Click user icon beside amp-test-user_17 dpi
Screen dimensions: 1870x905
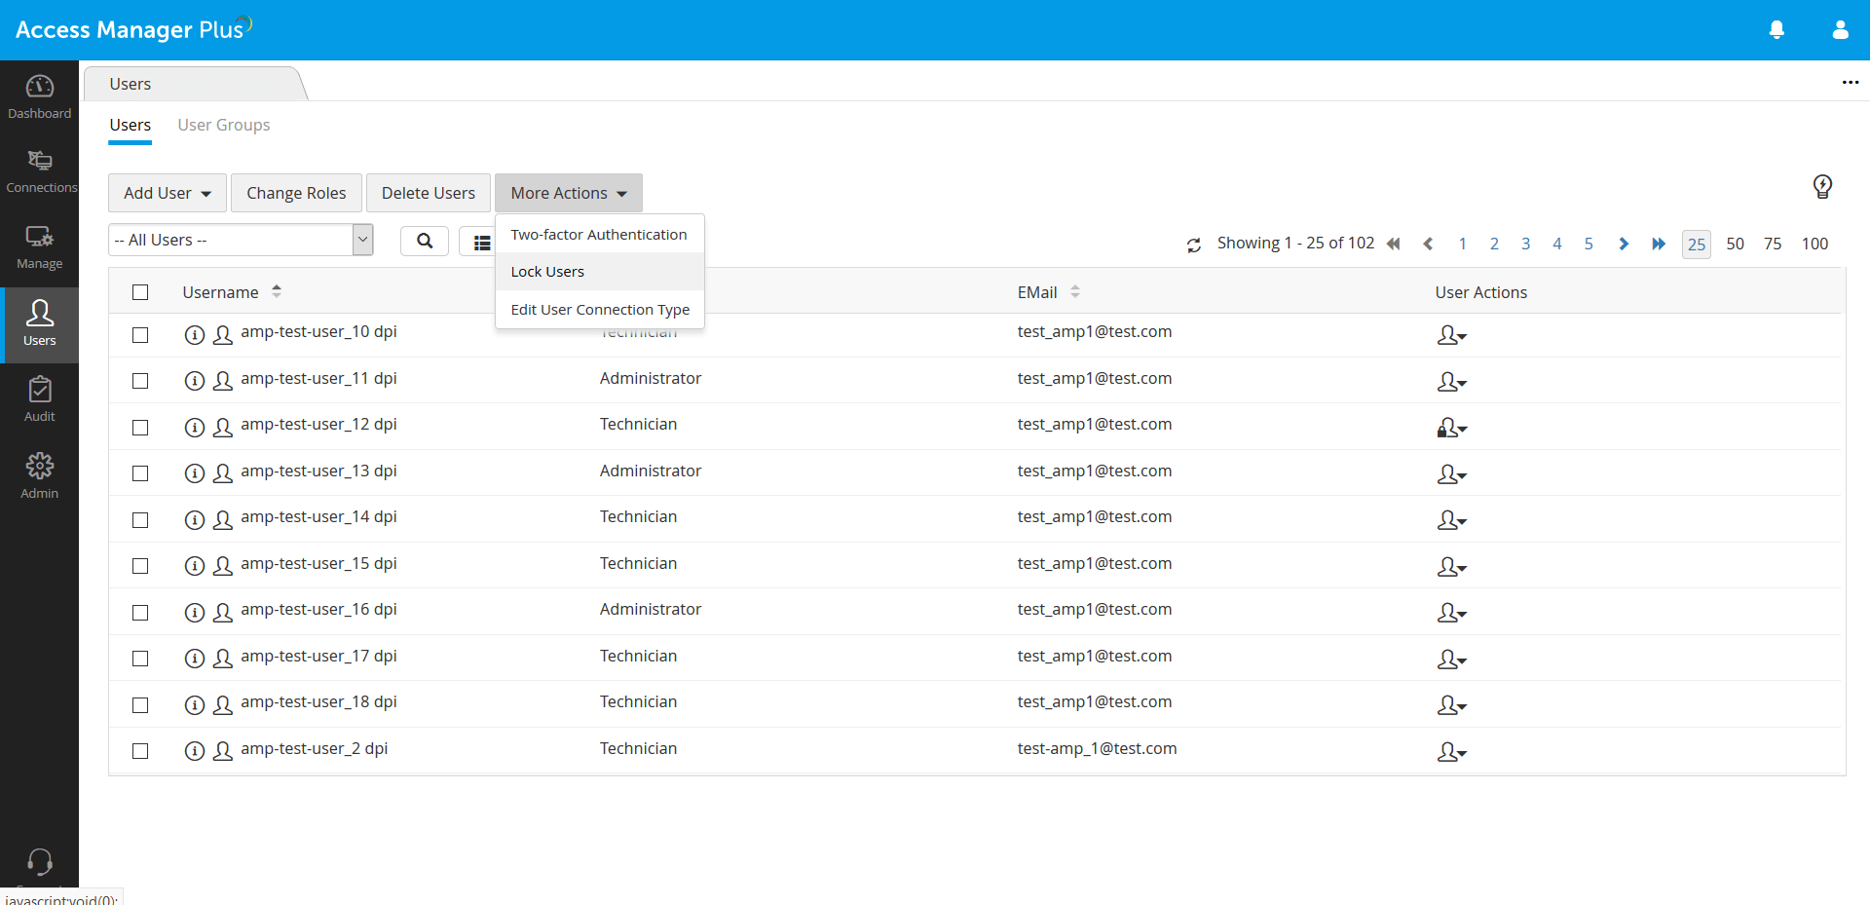pyautogui.click(x=223, y=659)
